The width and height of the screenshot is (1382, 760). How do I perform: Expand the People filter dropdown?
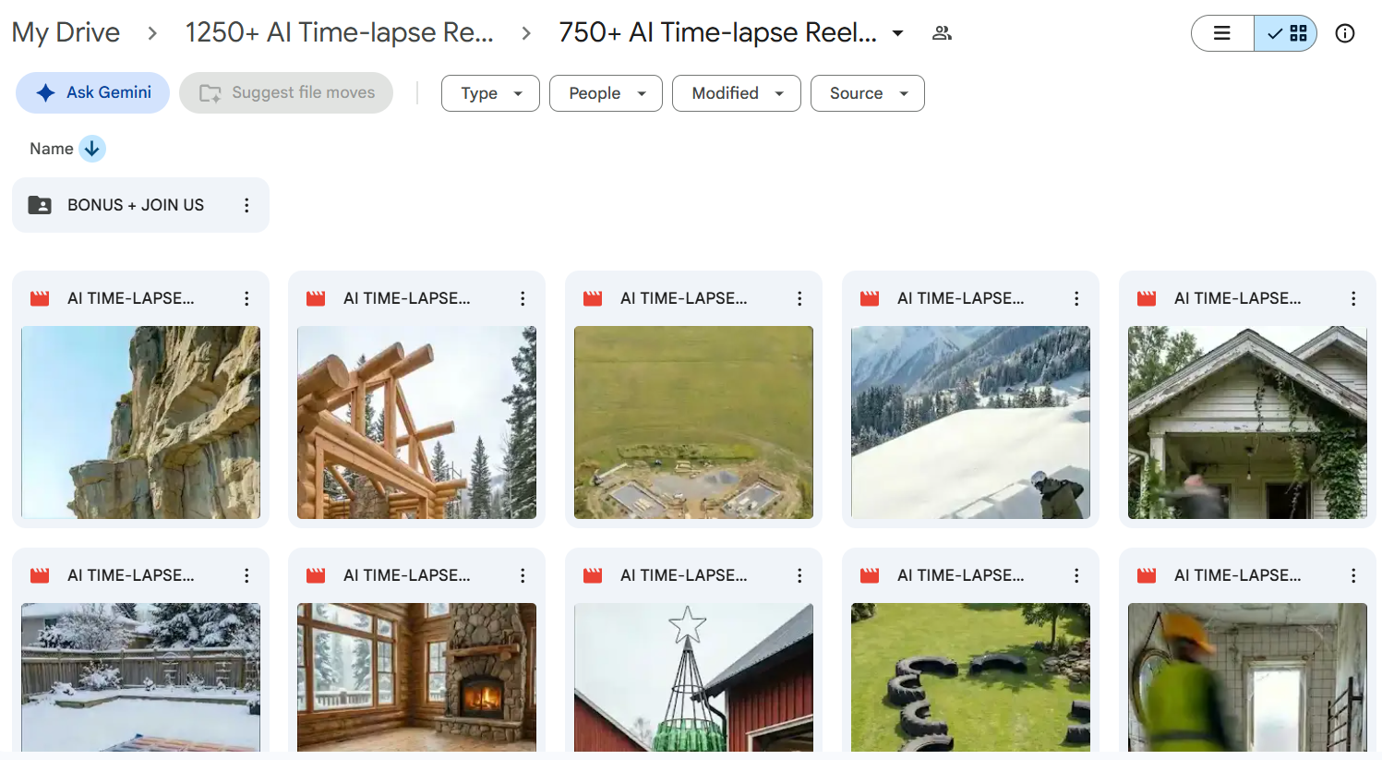click(x=606, y=93)
